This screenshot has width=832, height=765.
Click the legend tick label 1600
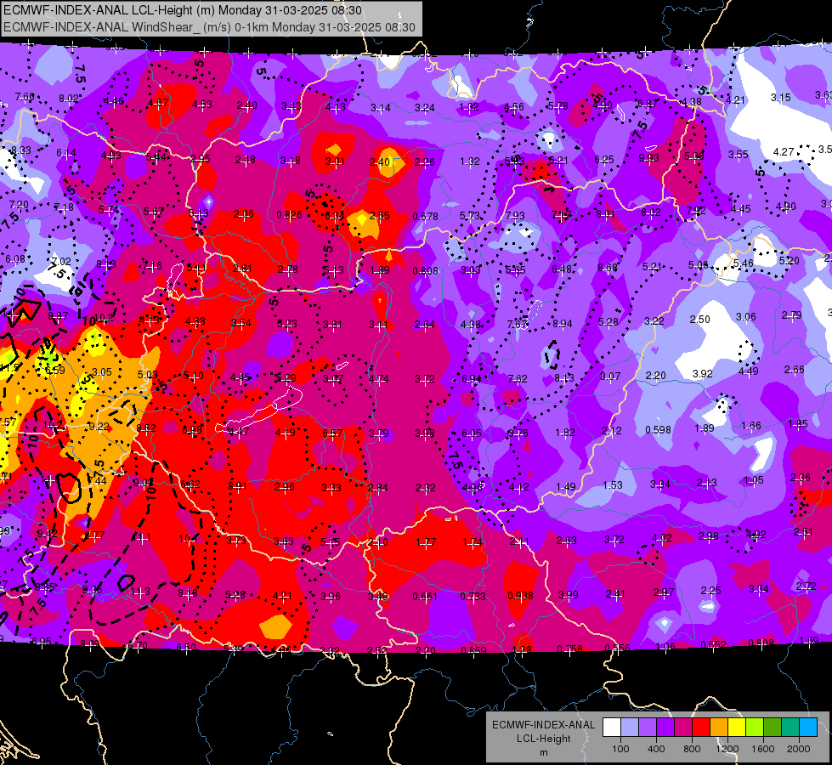coord(763,749)
